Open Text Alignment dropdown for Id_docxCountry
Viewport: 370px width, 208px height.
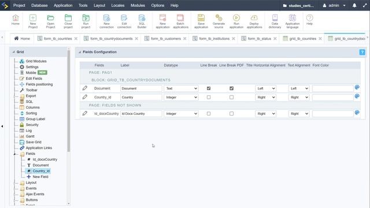299,114
